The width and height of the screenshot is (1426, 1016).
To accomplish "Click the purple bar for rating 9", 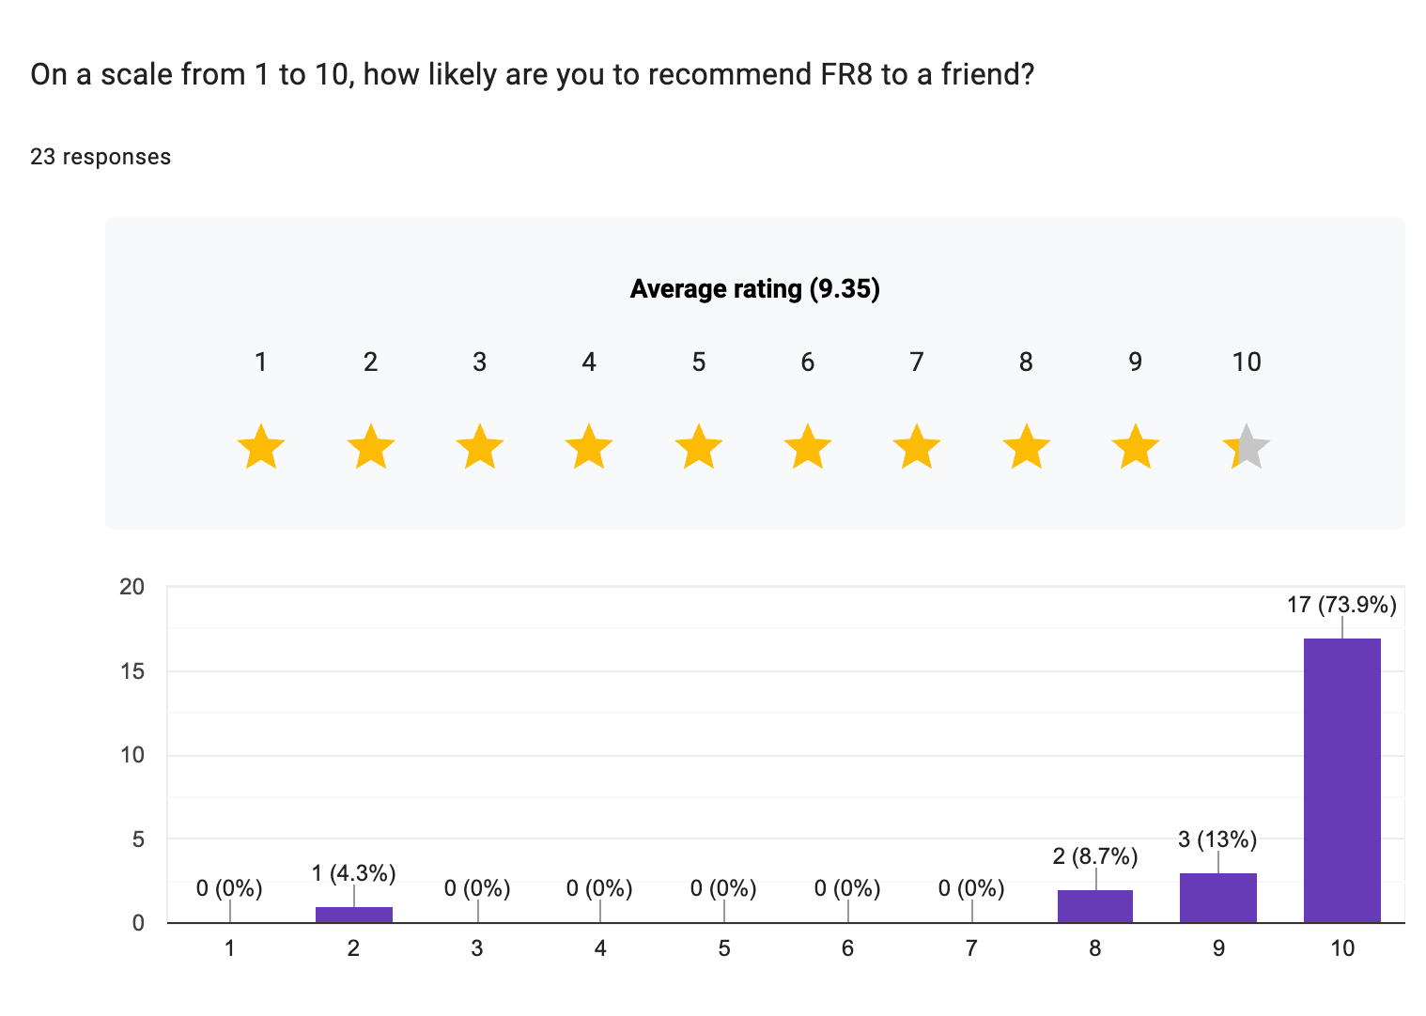I will click(1218, 899).
